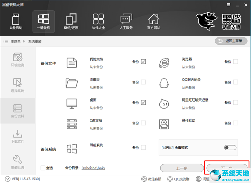Check backup for 收藏夹

click(143, 82)
